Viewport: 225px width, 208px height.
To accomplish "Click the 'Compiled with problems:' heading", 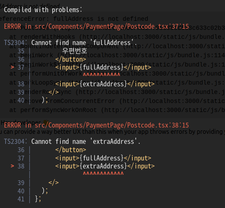I will point(43,10).
